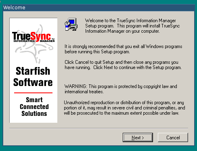Screen dimensions: 197x151
Task: Click the strongly recommended exit programs paragraph
Action: [x=124, y=49]
